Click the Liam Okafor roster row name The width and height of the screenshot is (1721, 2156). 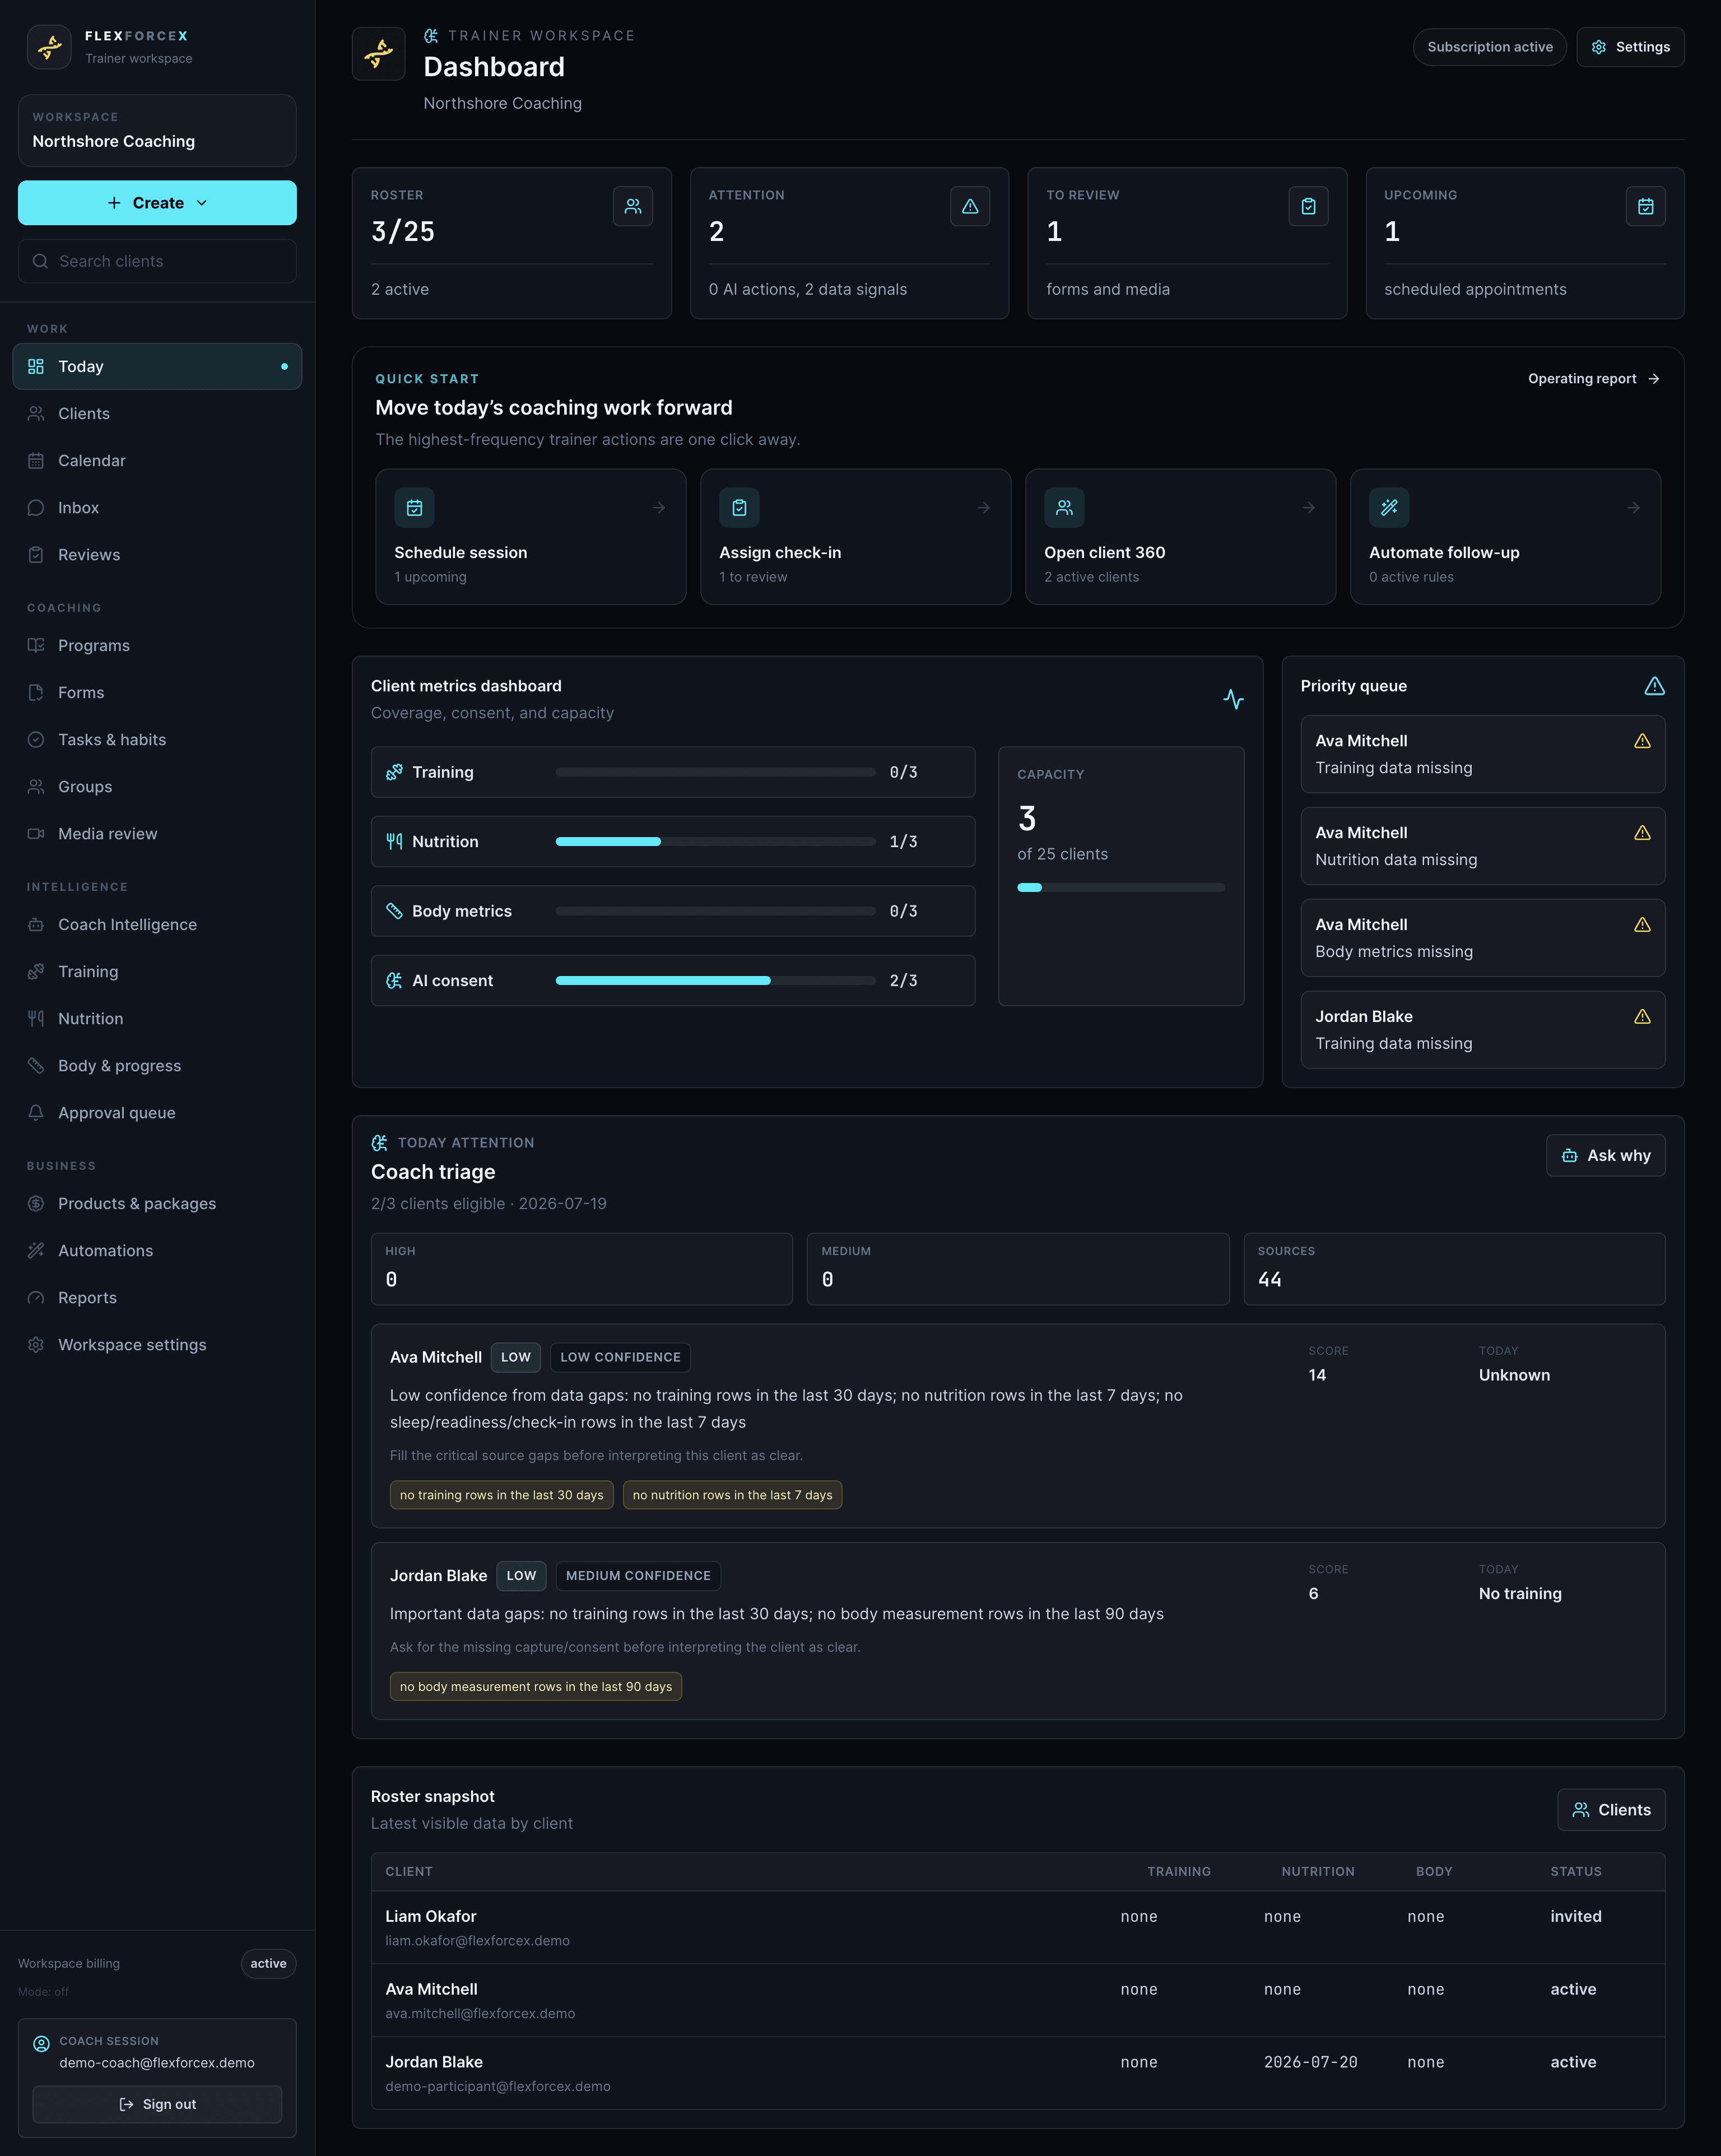(x=431, y=1917)
